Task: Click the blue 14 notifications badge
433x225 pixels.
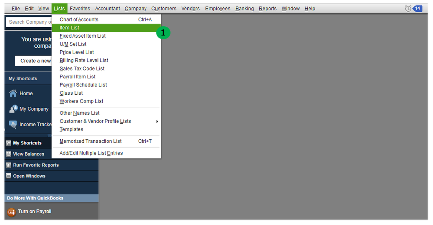Action: 417,9
